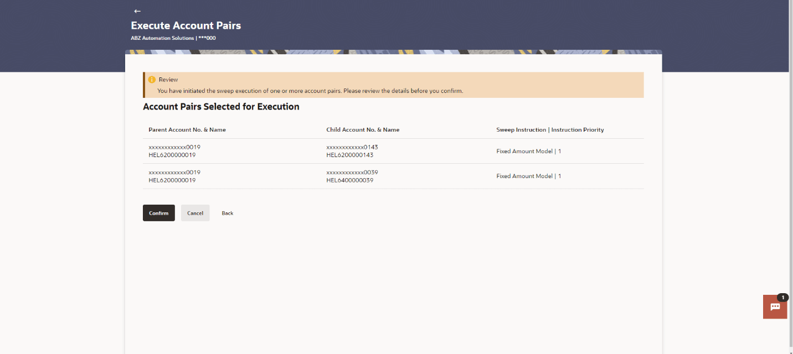The width and height of the screenshot is (793, 354).
Task: Click the ABZ Automation Solutions party label
Action: coord(162,38)
